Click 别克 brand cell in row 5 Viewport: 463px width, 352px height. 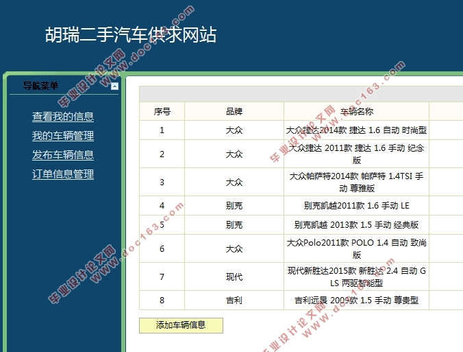click(x=234, y=225)
